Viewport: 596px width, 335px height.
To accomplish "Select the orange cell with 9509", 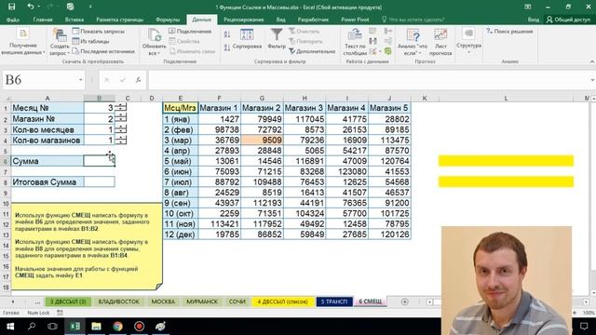I will [x=262, y=141].
